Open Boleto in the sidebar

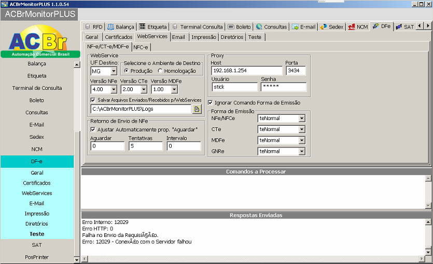click(x=37, y=100)
